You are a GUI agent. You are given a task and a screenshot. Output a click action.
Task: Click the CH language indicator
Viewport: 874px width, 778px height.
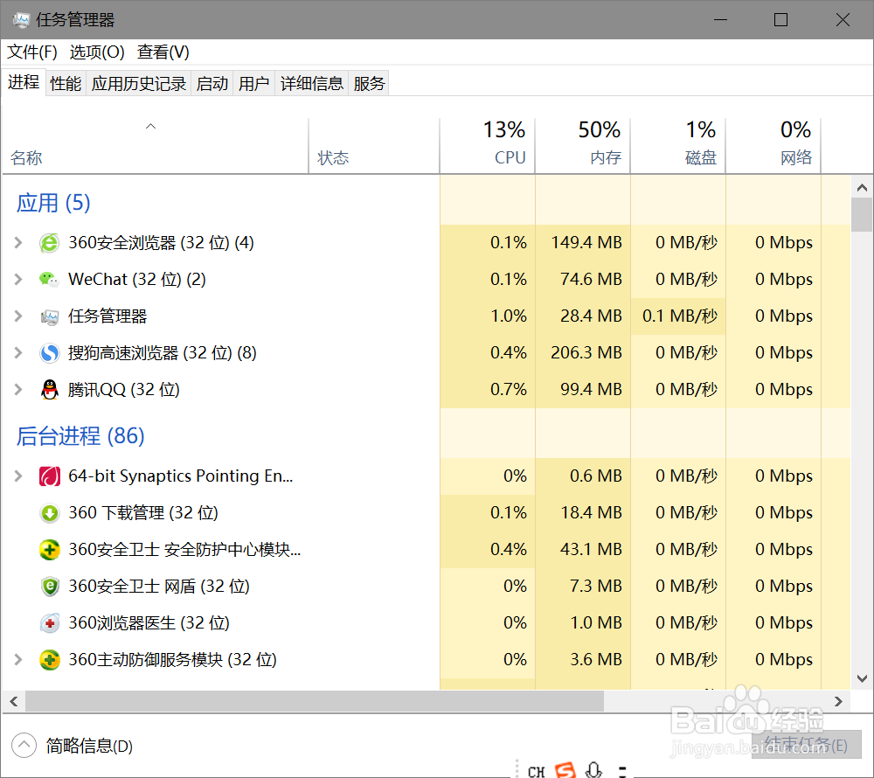[537, 771]
